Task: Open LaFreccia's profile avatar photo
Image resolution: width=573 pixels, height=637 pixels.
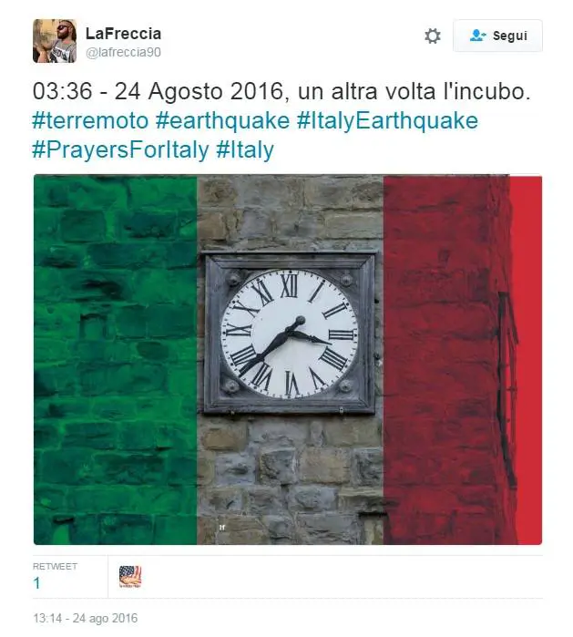Action: [55, 41]
